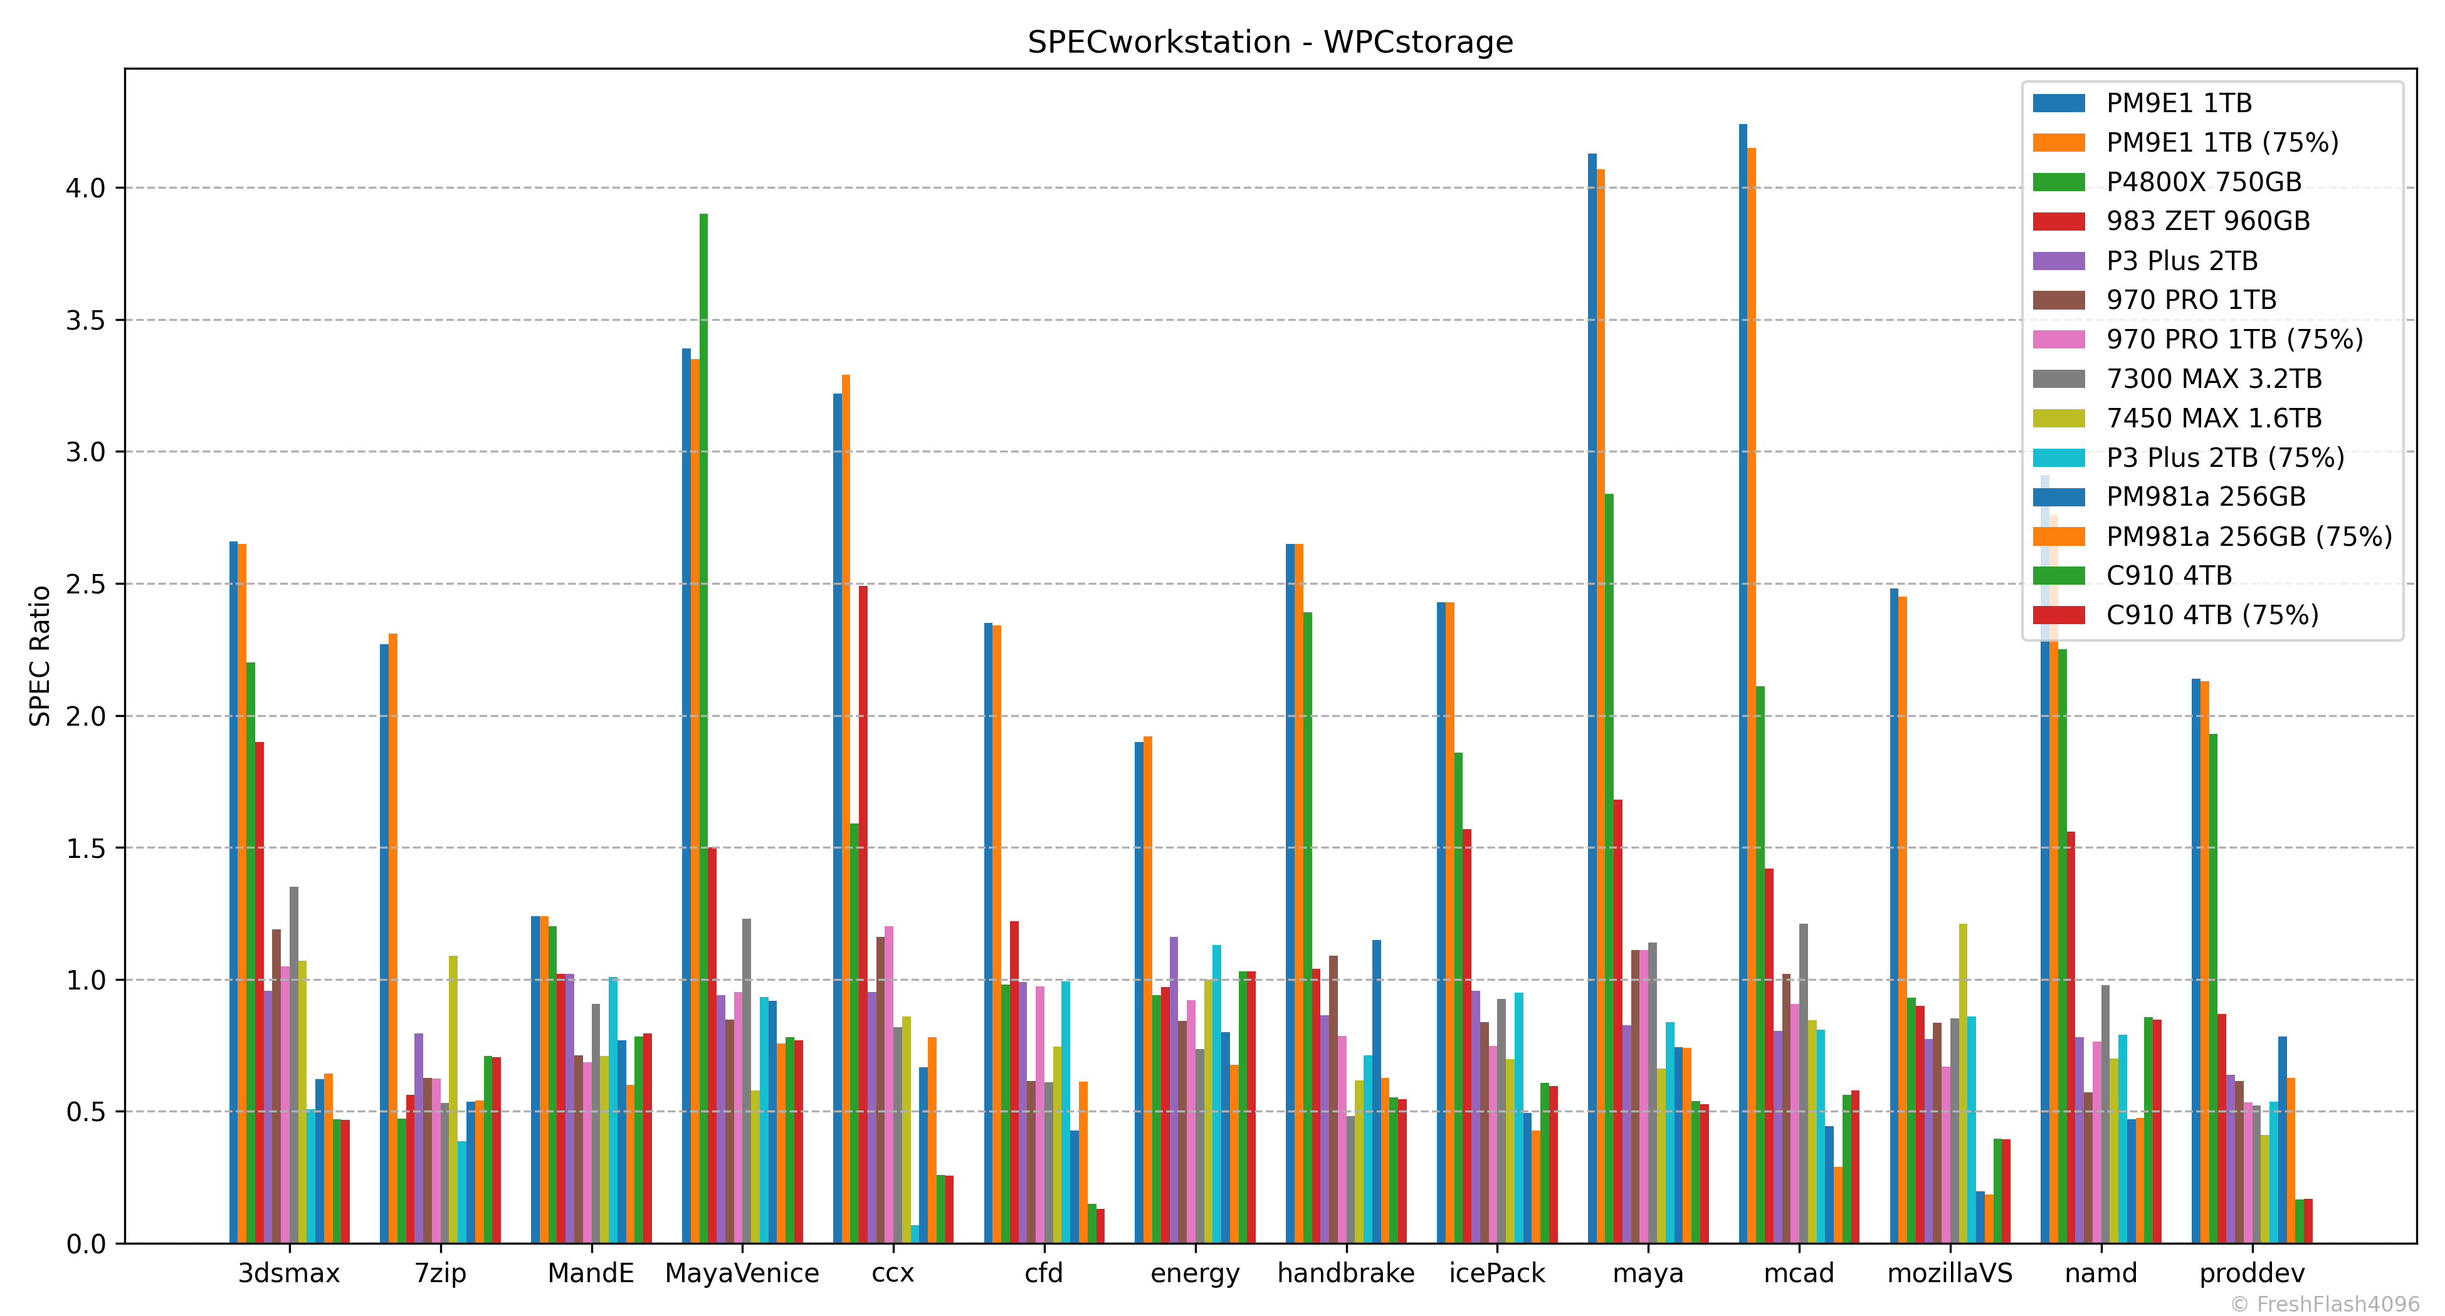Click the SPEC Ratio y-axis label
This screenshot has width=2445, height=1316.
point(40,655)
